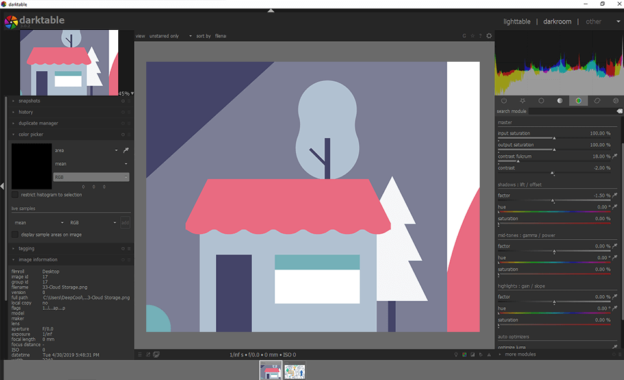Open the other views menu
This screenshot has height=380, width=624.
[x=598, y=21]
